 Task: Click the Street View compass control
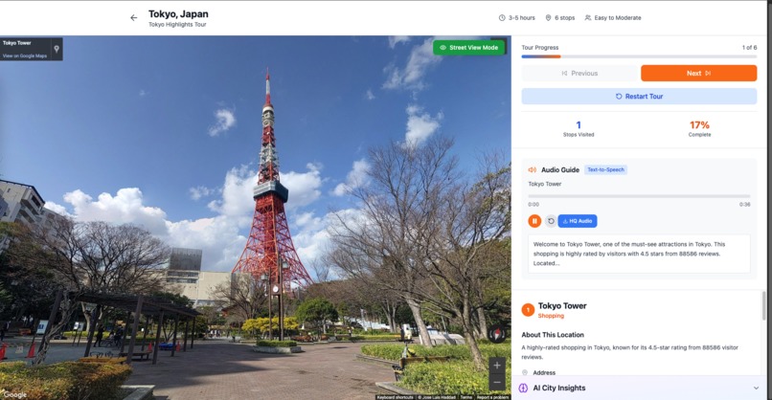pos(497,334)
